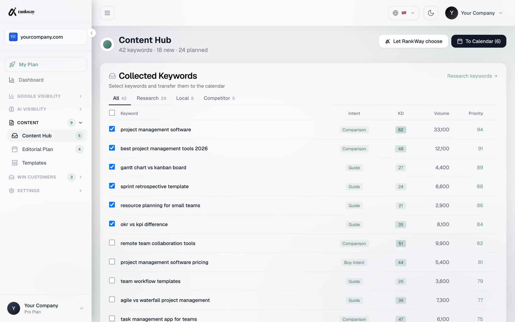Click the rankway logo

21,12
